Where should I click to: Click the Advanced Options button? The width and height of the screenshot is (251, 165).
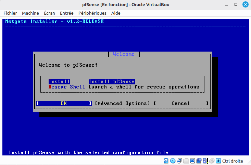pyautogui.click(x=123, y=104)
